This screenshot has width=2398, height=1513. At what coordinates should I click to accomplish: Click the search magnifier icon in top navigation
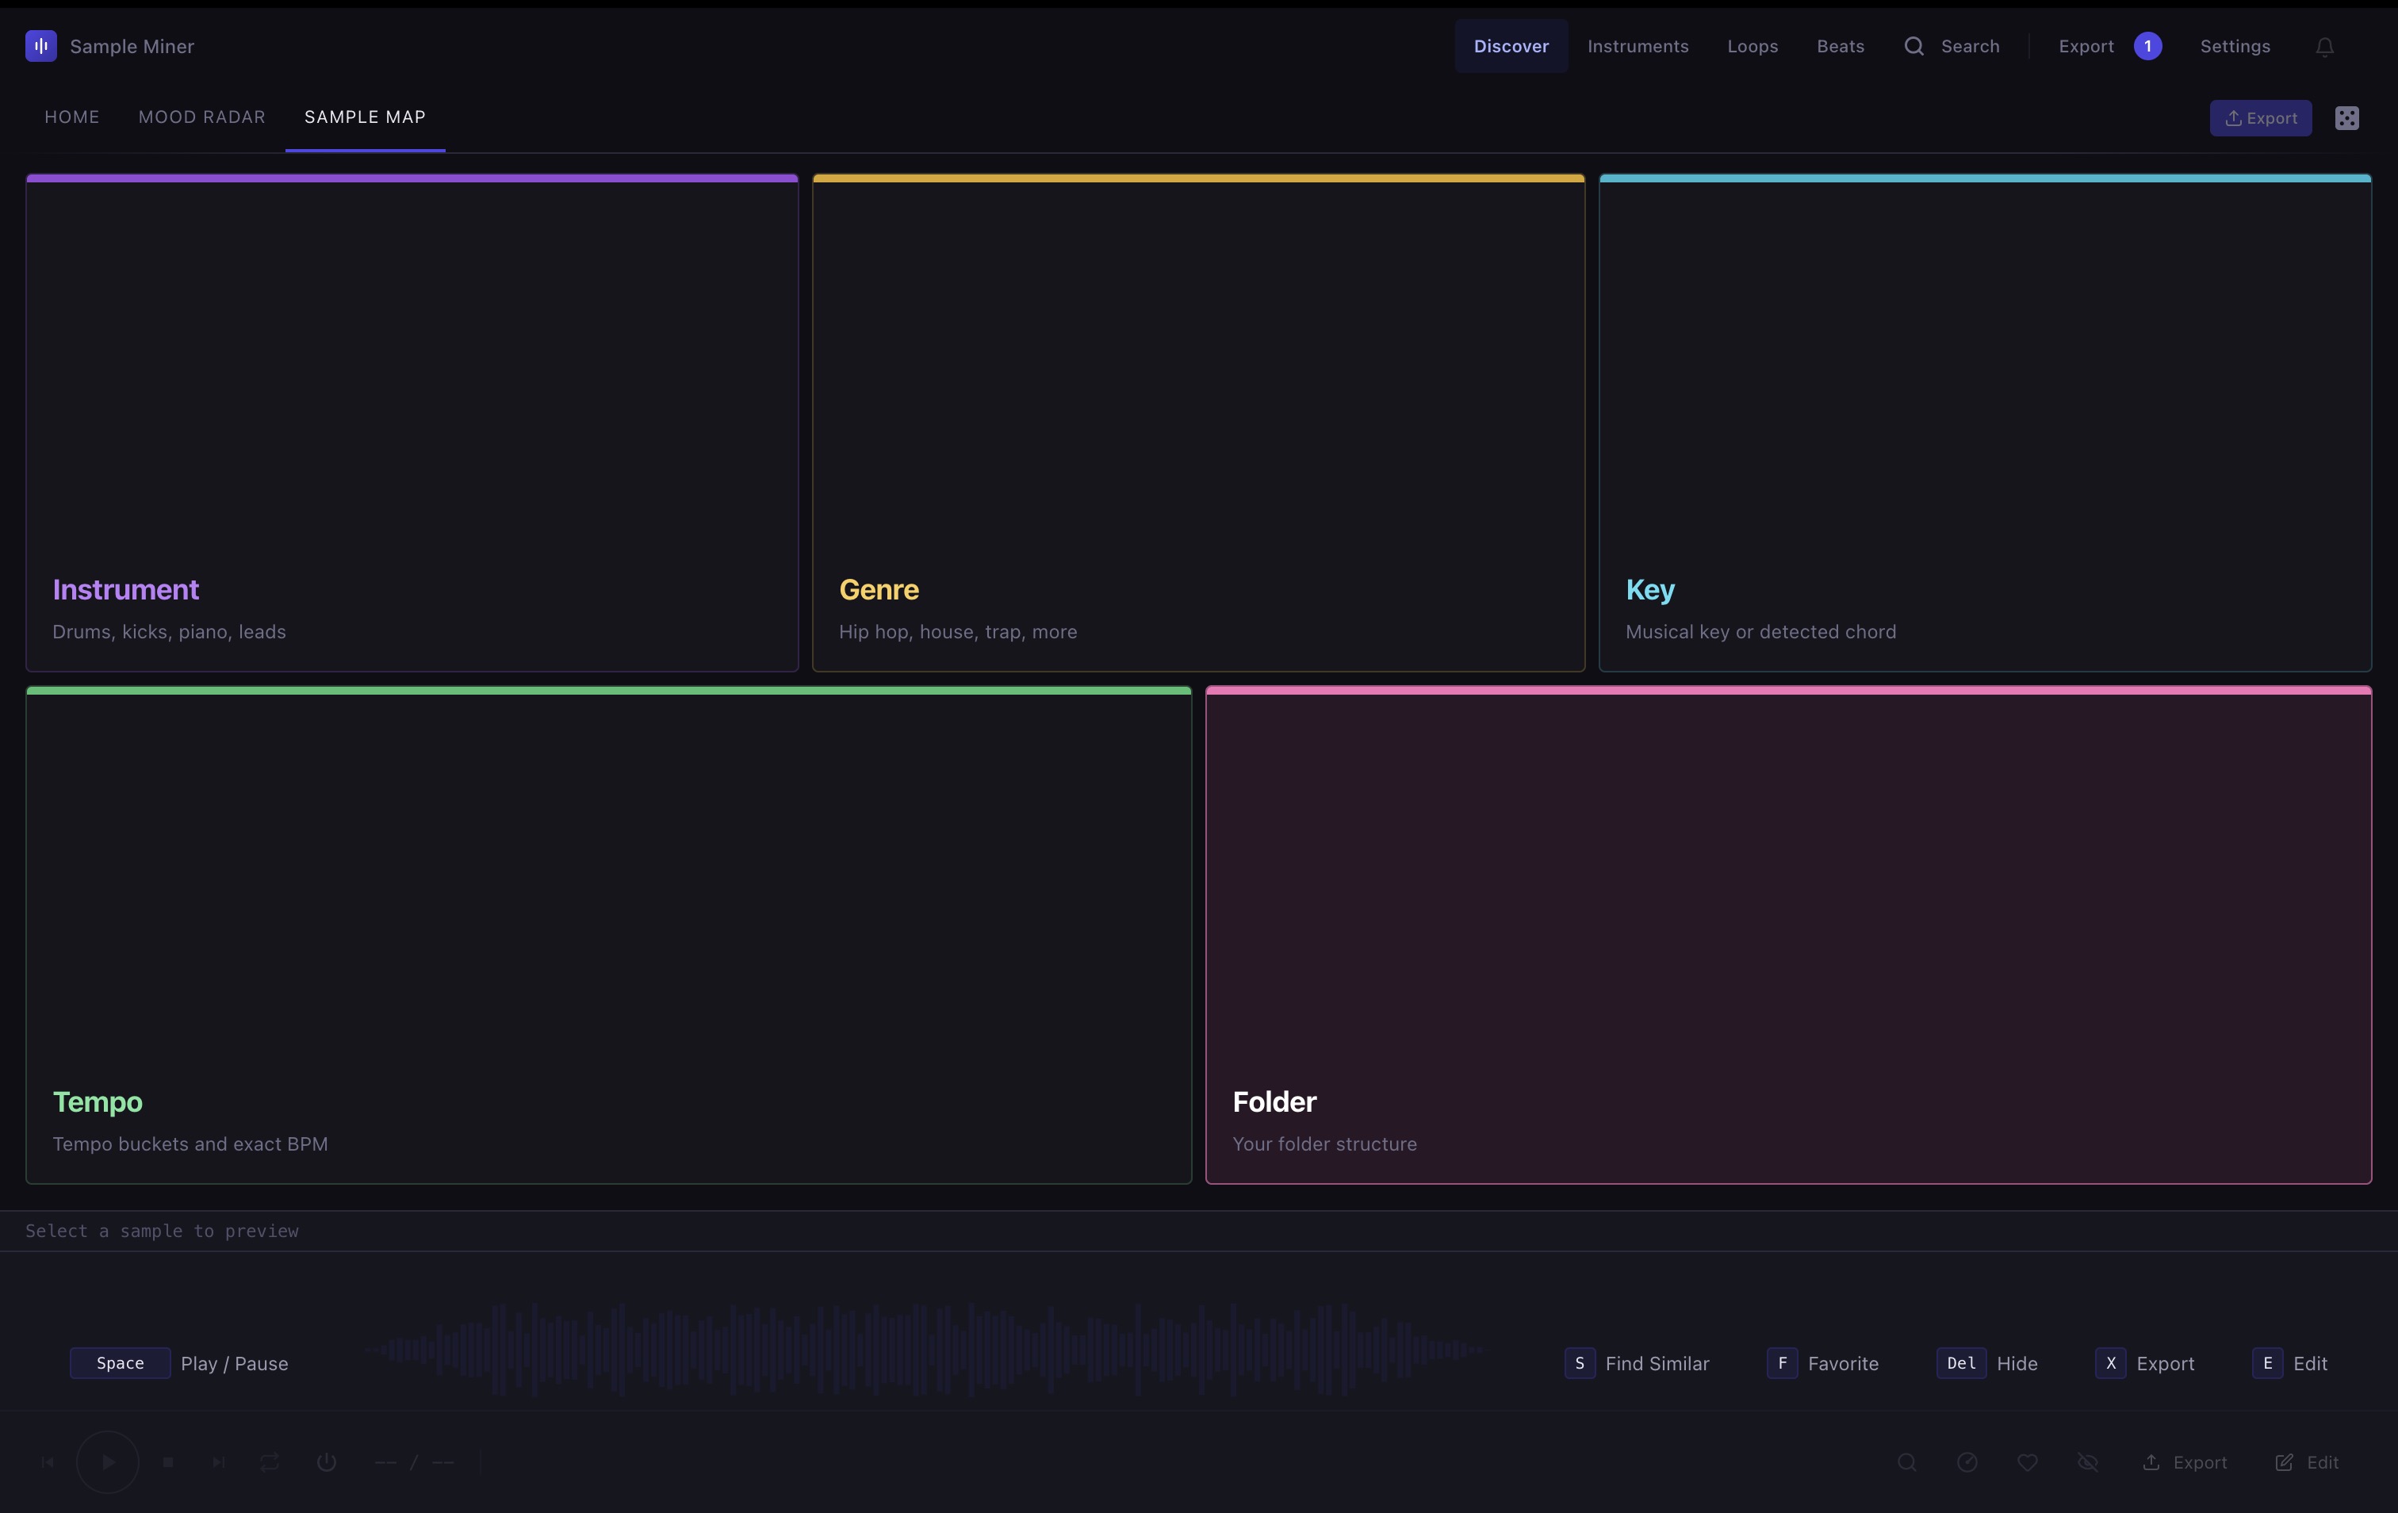pos(1913,46)
